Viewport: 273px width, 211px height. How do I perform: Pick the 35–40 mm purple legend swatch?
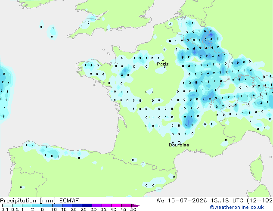pyautogui.click(x=107, y=205)
